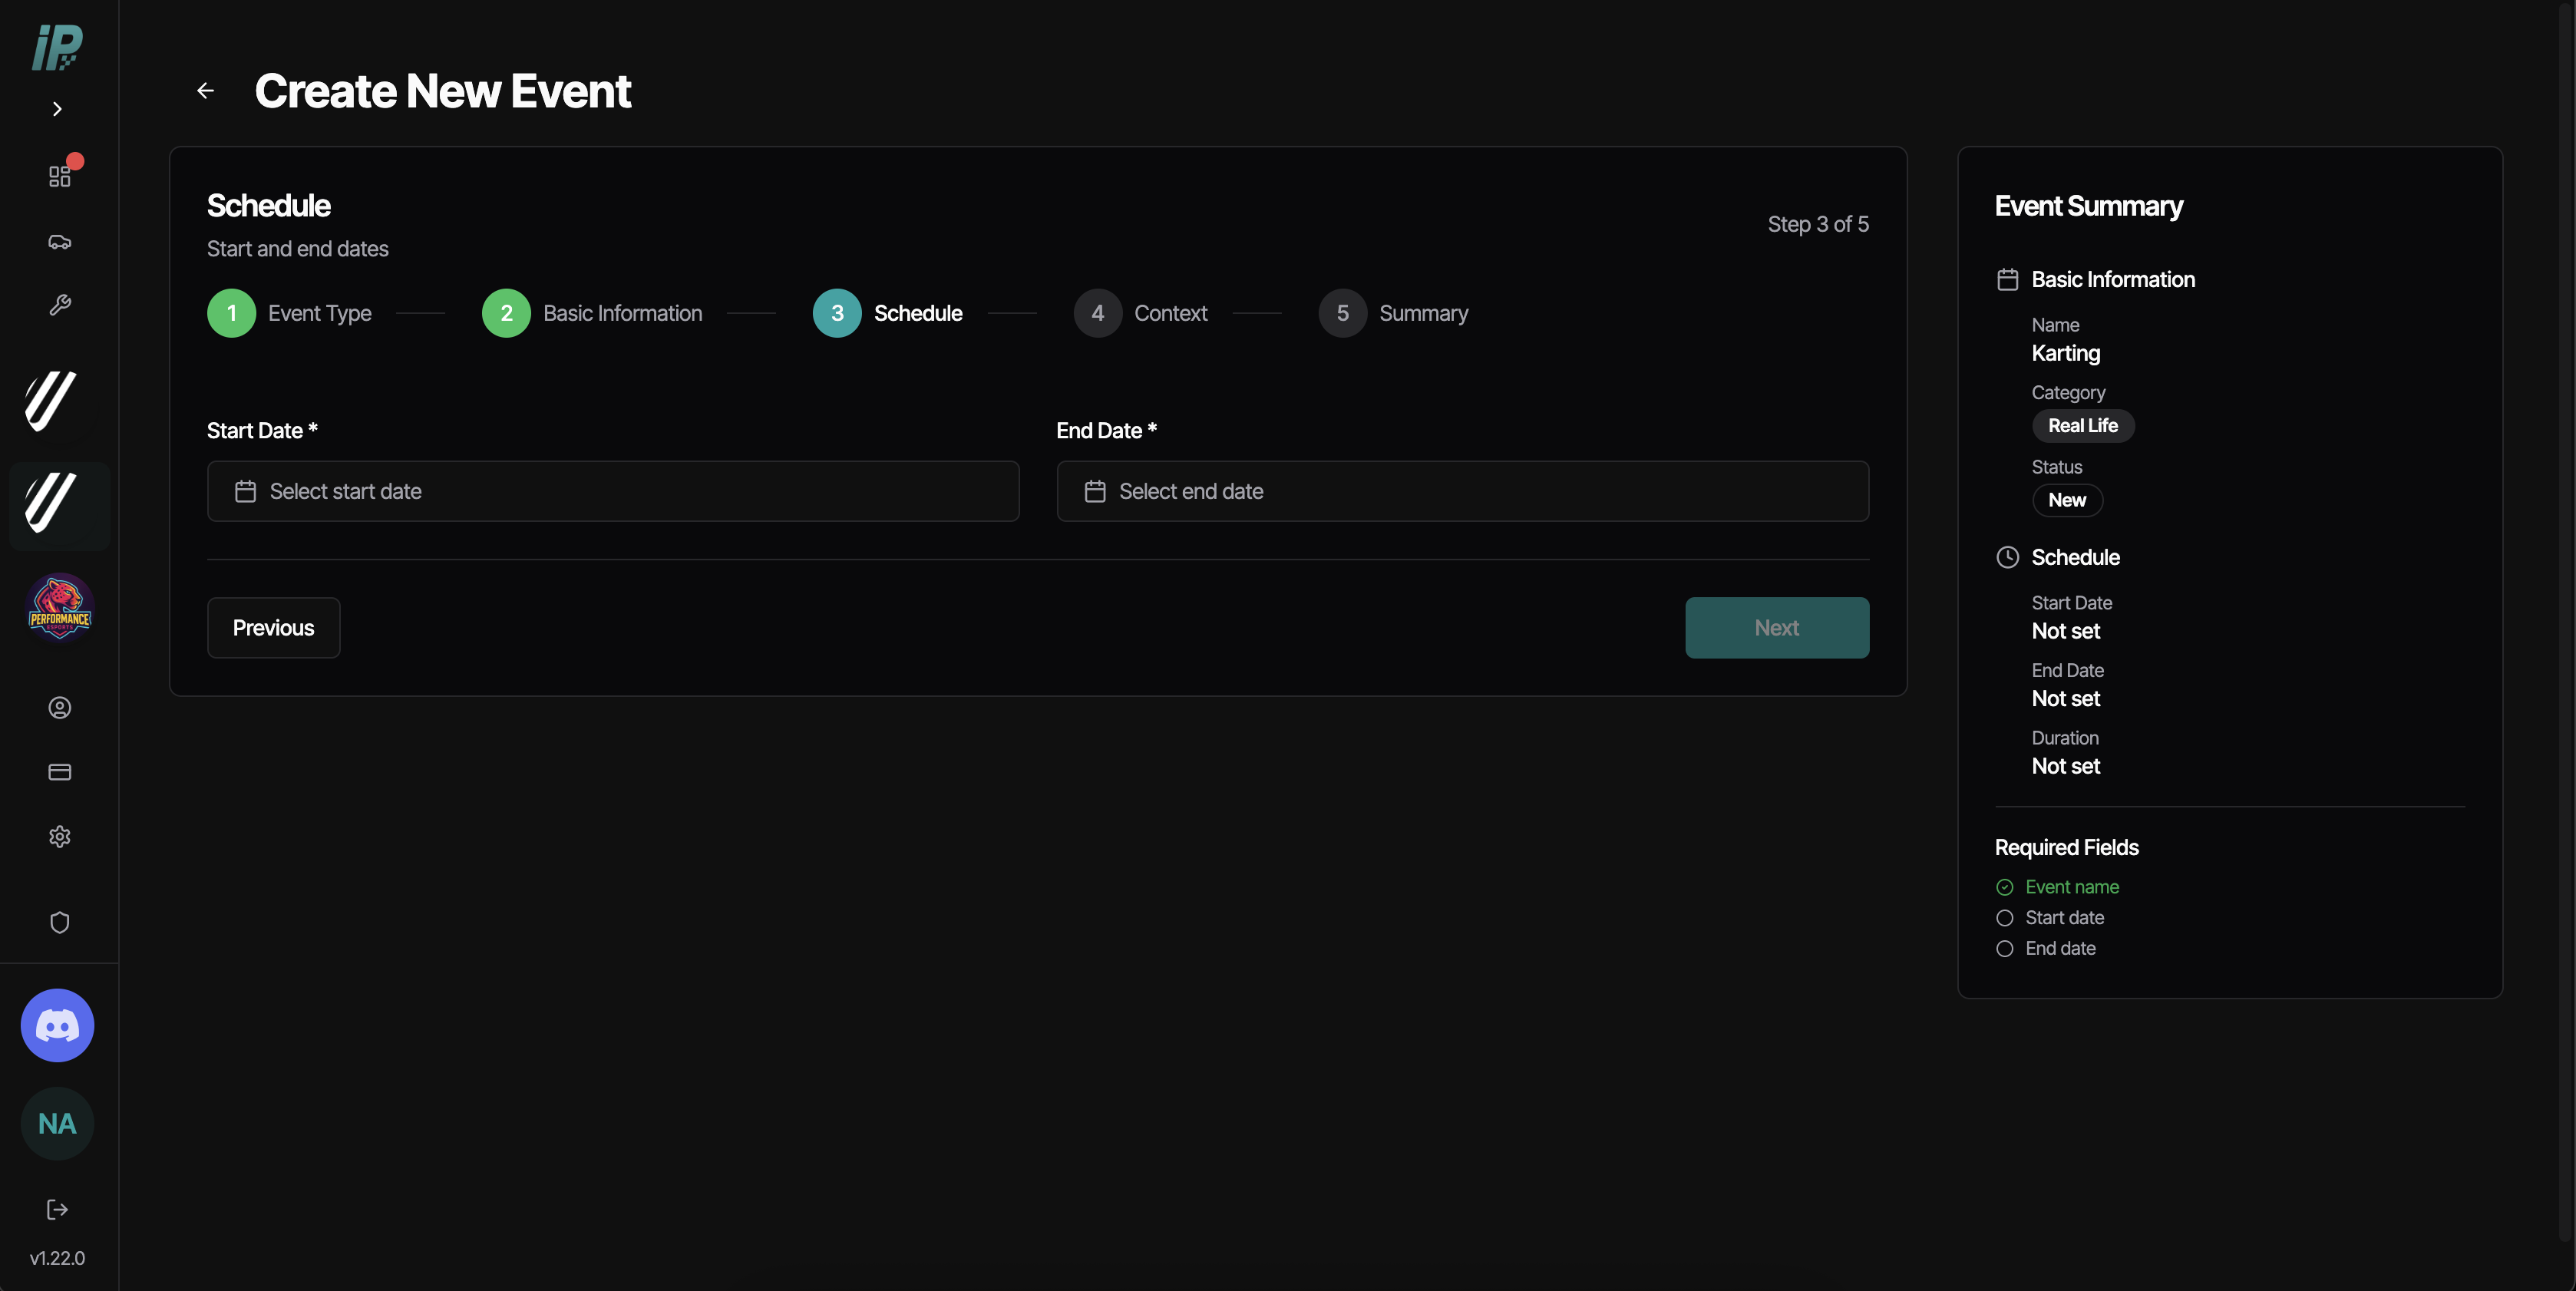Click the v1.22.0 version label

(x=57, y=1258)
